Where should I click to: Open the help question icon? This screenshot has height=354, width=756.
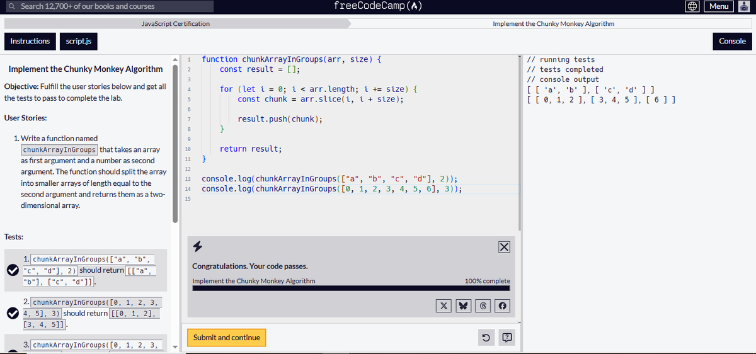pos(507,338)
